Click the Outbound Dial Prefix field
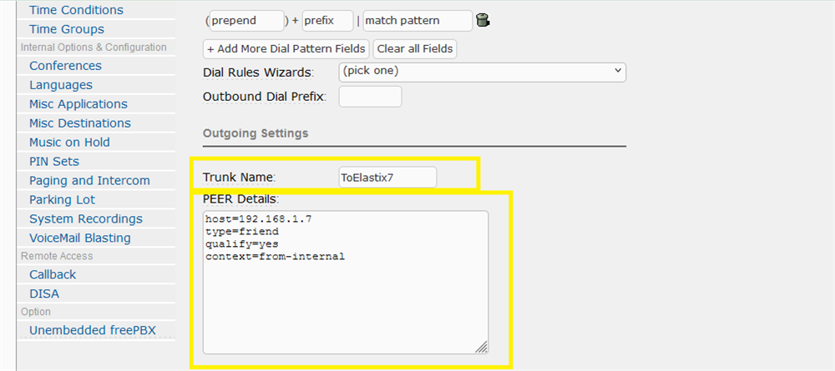 [x=370, y=97]
